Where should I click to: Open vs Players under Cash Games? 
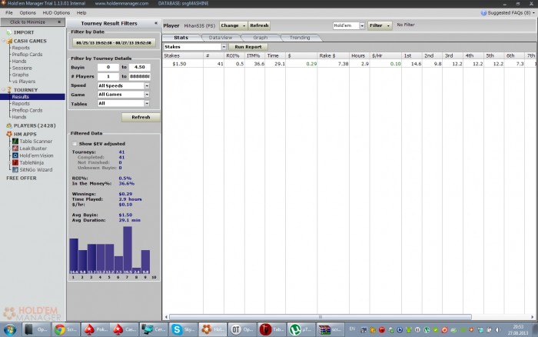click(23, 82)
